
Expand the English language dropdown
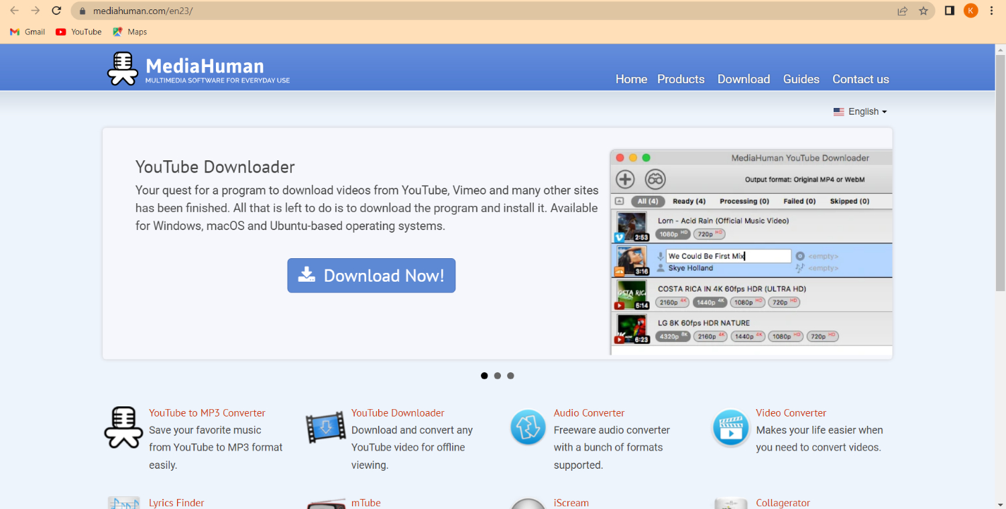[860, 112]
